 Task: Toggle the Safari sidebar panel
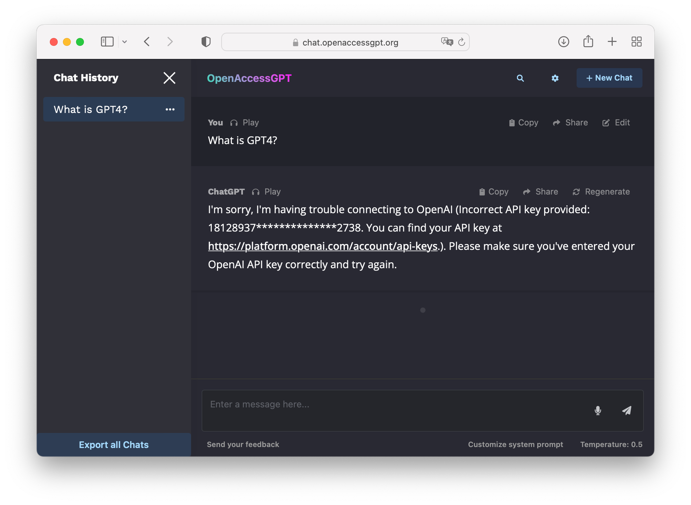point(107,42)
